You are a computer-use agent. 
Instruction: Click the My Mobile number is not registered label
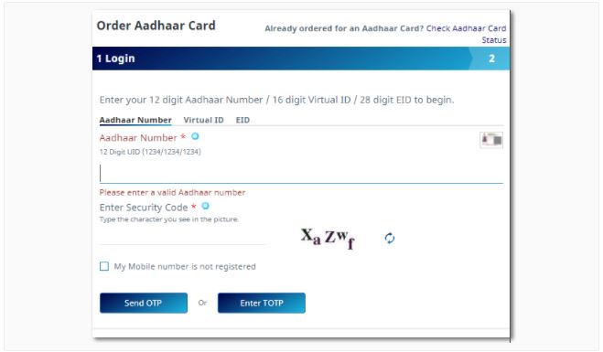185,266
